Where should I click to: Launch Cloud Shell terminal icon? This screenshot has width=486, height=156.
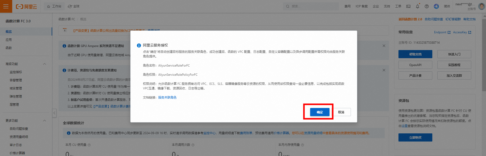point(408,6)
